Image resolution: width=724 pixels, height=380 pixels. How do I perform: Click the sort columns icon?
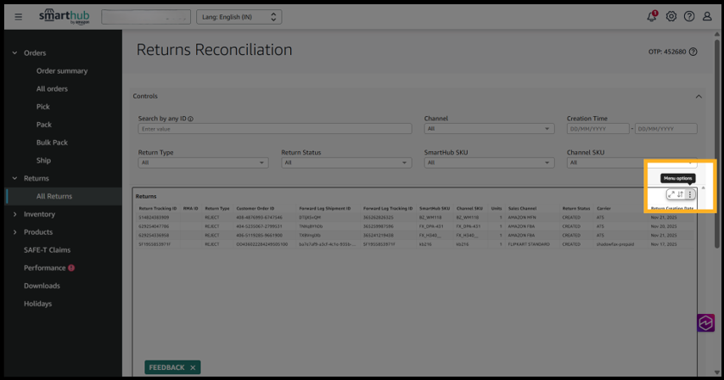(x=681, y=194)
